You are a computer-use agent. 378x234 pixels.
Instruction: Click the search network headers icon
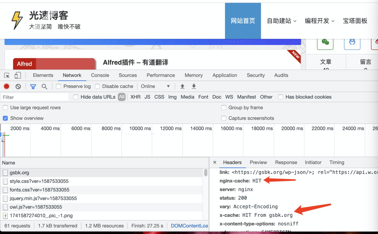(x=45, y=86)
